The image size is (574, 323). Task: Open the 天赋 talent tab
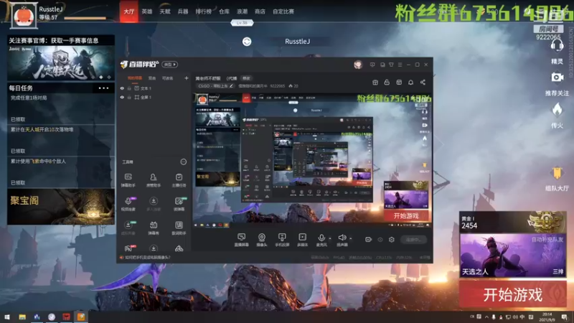click(165, 11)
